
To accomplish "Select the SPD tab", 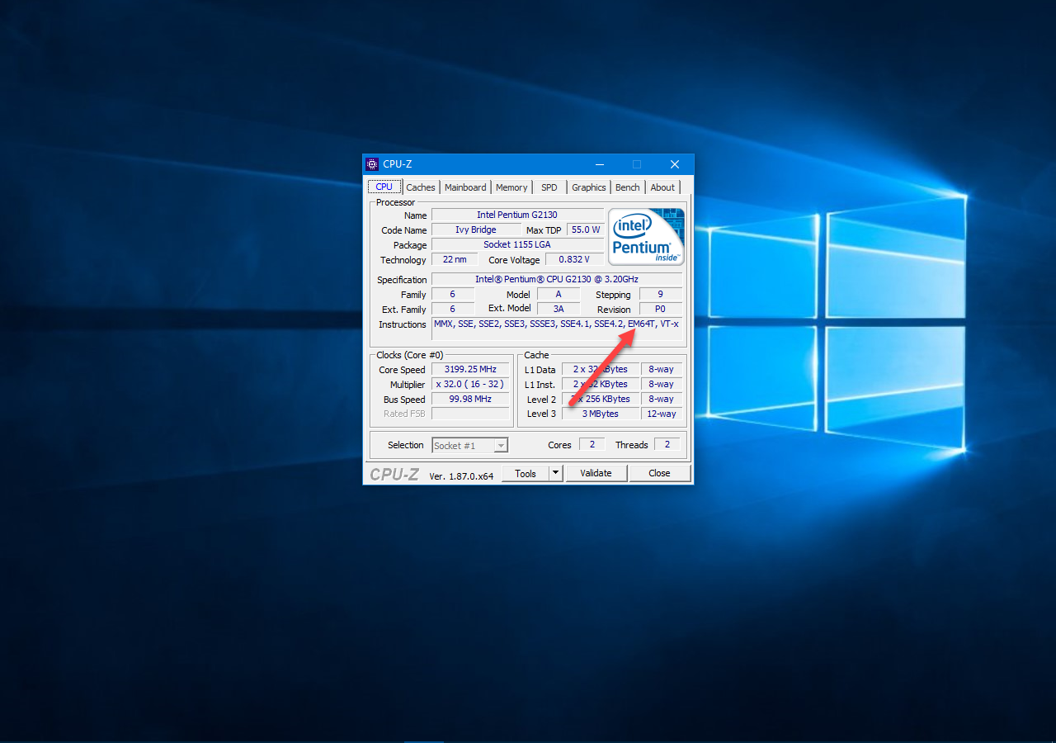I will (x=549, y=187).
